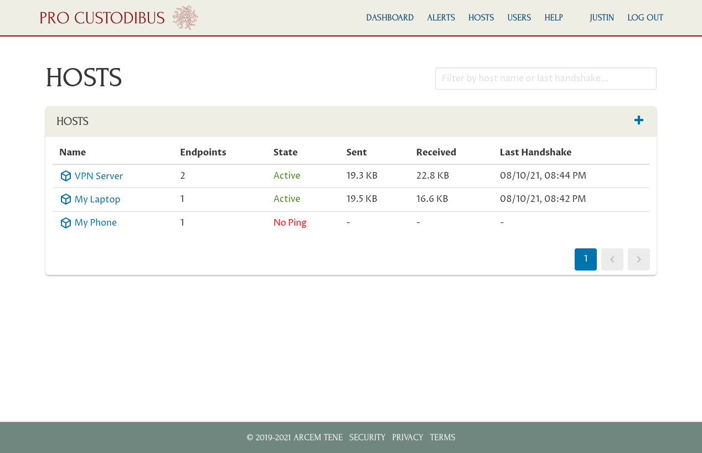Click the 22.8 KB received value

(433, 176)
